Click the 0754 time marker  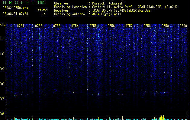coord(75,26)
